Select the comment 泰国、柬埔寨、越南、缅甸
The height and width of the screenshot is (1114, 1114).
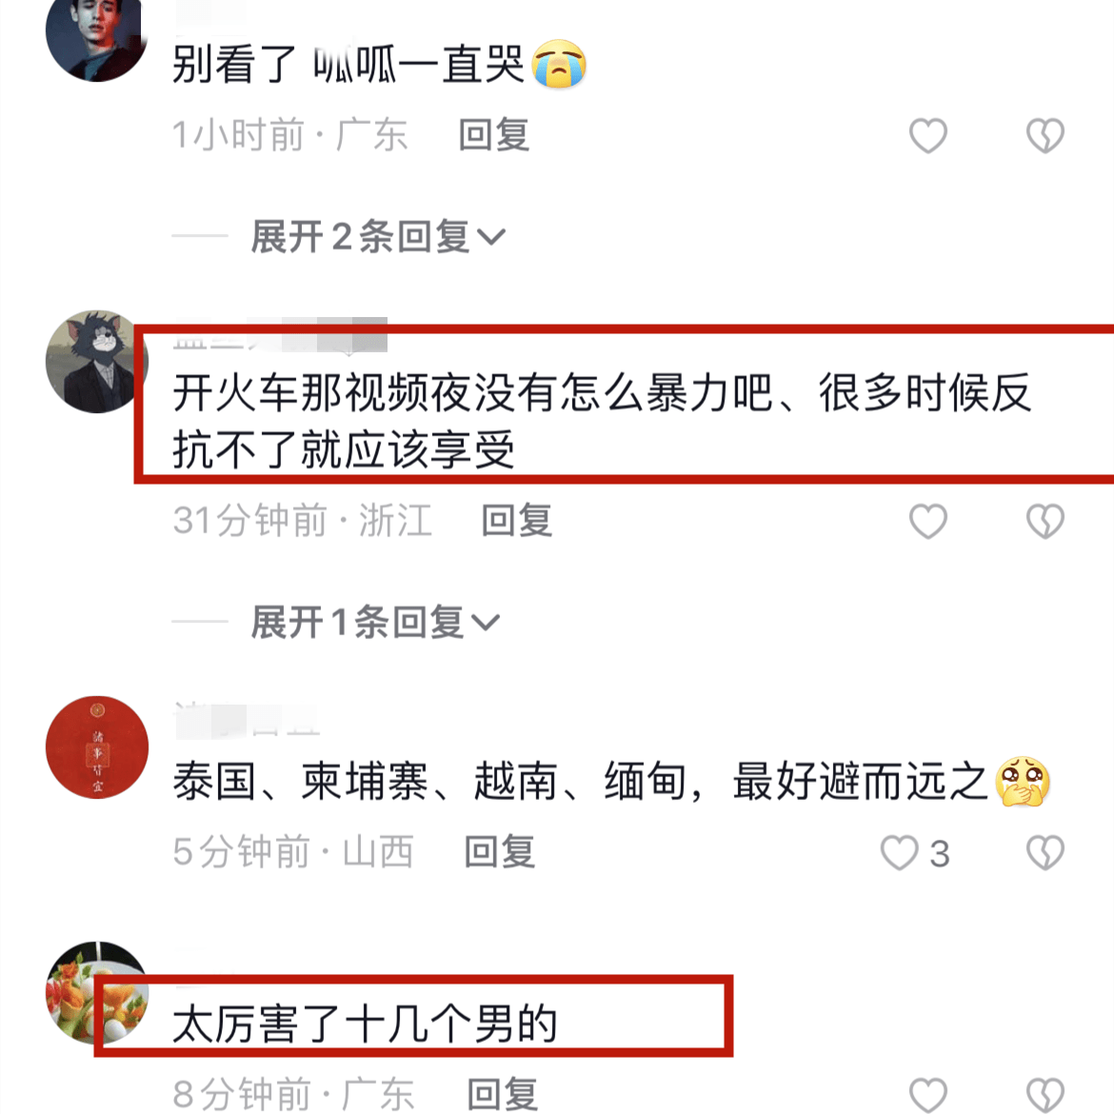(611, 781)
